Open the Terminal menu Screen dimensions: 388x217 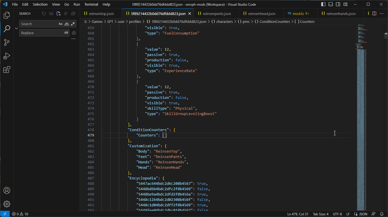pos(91,4)
